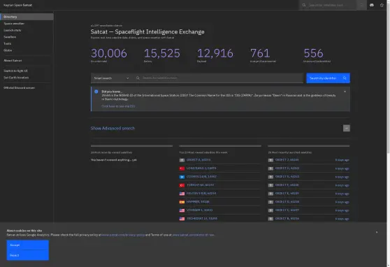390x267 pixels.
Task: Open the COSMOS 1408 satellite link
Action: pyautogui.click(x=201, y=177)
